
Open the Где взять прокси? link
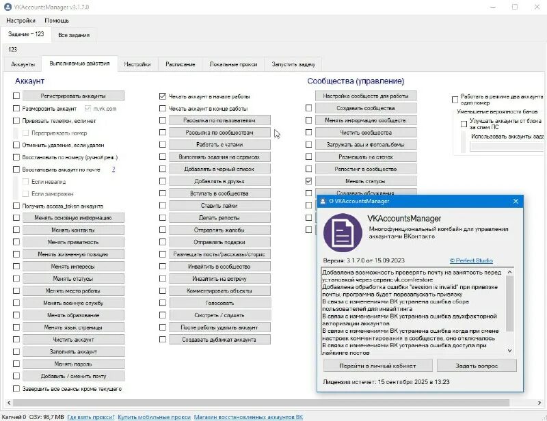[91, 417]
